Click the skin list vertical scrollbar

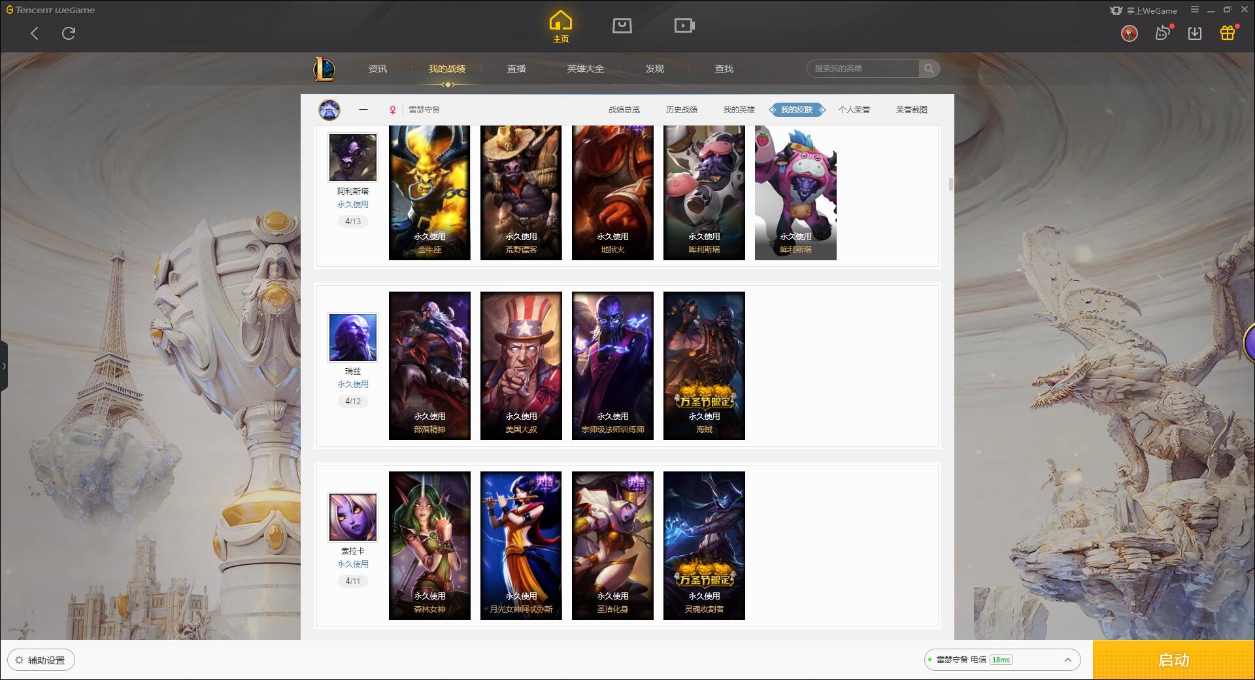pos(950,184)
